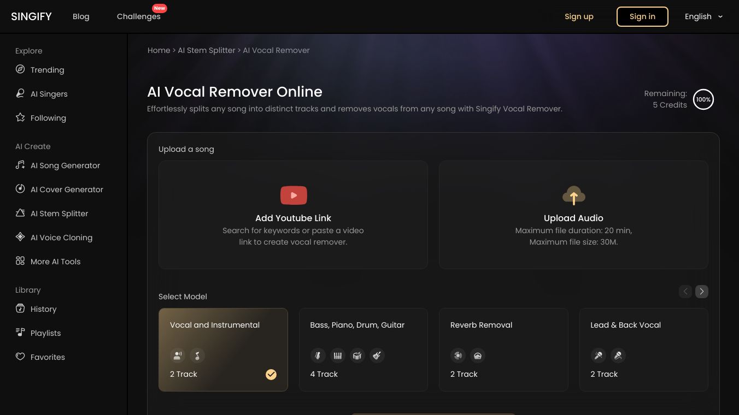
Task: Click the 100% credits progress ring
Action: click(703, 99)
